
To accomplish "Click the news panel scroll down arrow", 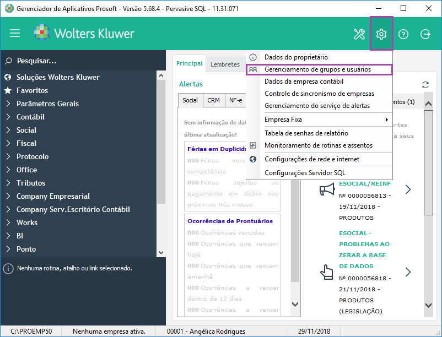I will 428,305.
